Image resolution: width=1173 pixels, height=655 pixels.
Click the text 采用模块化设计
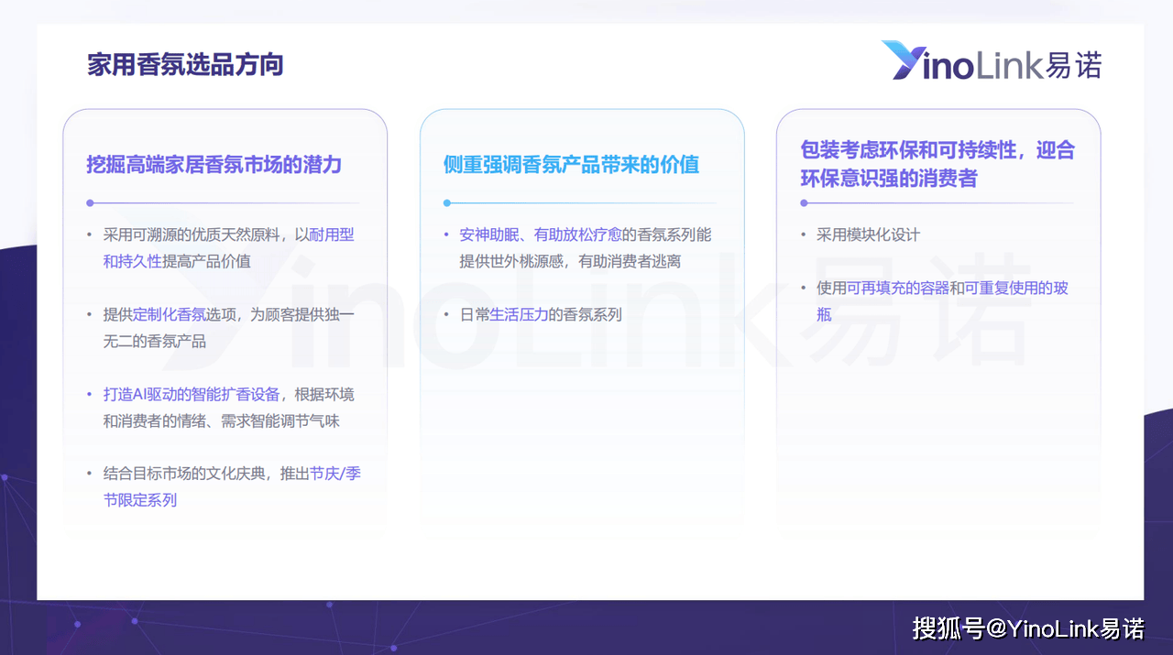click(x=868, y=235)
